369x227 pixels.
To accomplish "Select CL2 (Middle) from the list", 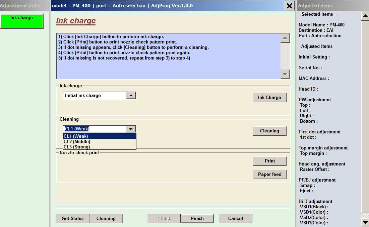I will [x=100, y=141].
